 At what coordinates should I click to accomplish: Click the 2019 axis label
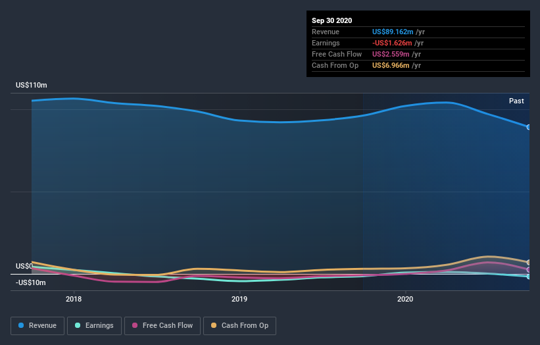(239, 299)
